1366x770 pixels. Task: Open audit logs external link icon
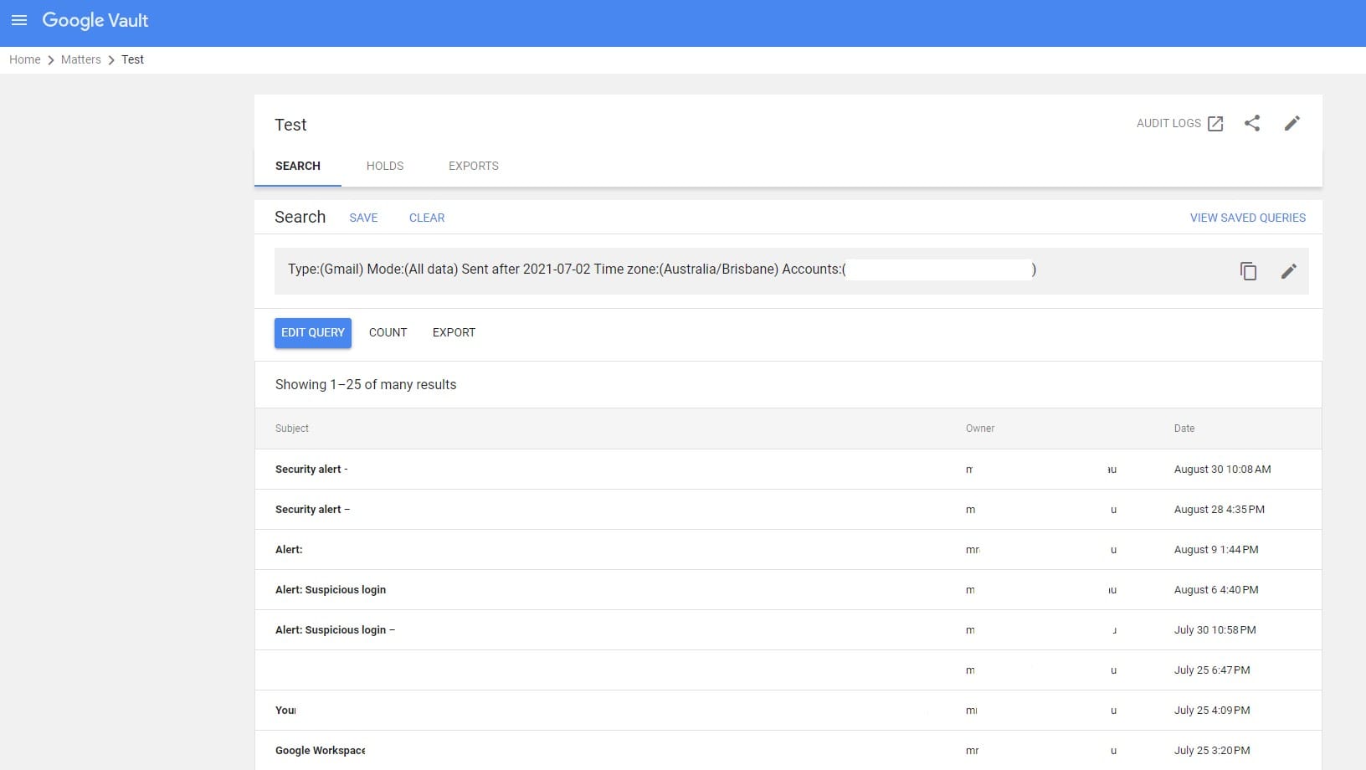(x=1215, y=124)
